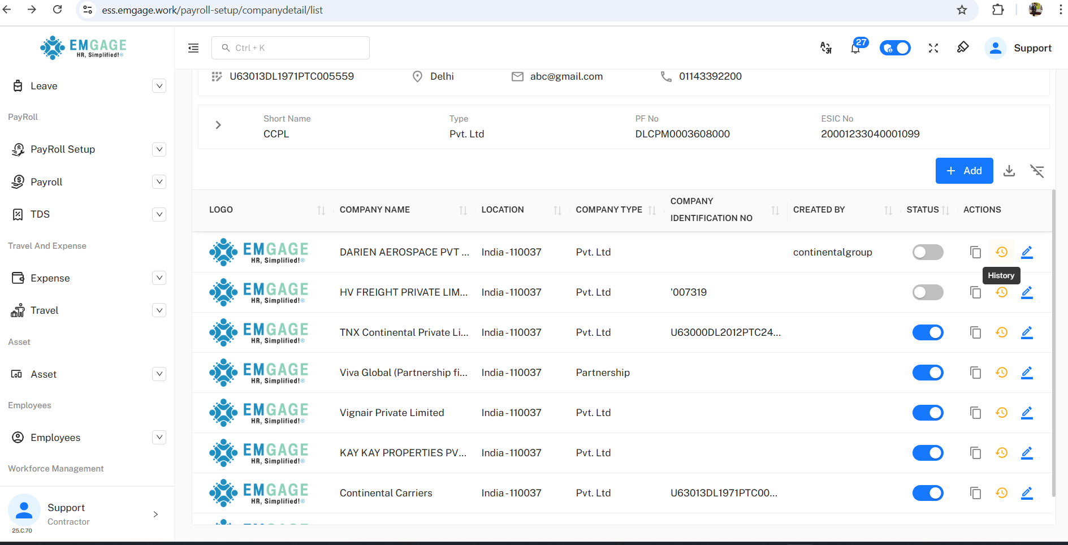Click the Ctrl + K search field
1068x545 pixels.
[x=291, y=48]
